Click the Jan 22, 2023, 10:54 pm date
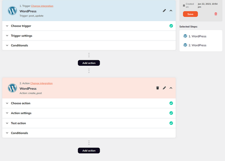Viewport: 225px width, 161px height. click(x=208, y=5)
